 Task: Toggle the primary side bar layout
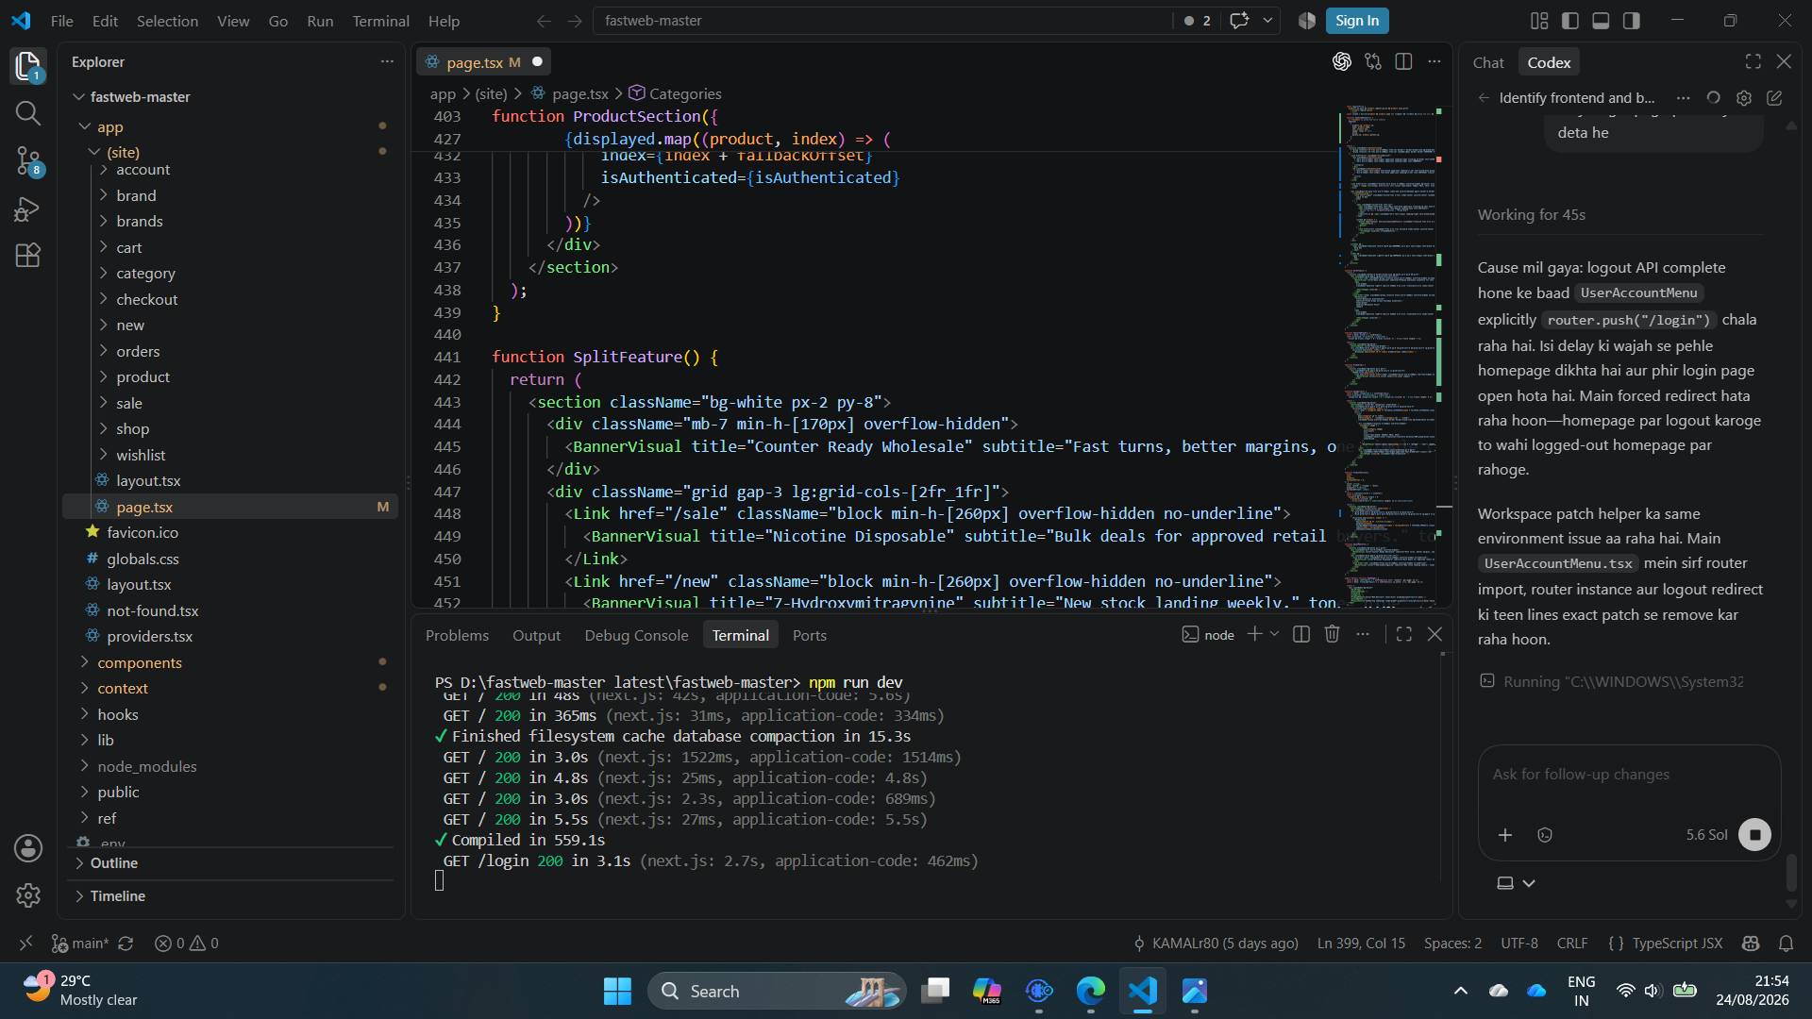[x=1570, y=21]
